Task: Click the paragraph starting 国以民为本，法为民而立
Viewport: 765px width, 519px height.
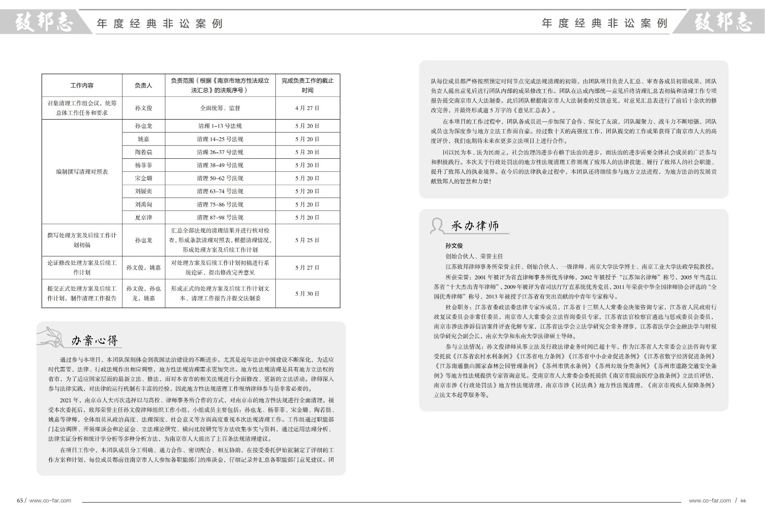Action: pyautogui.click(x=574, y=166)
